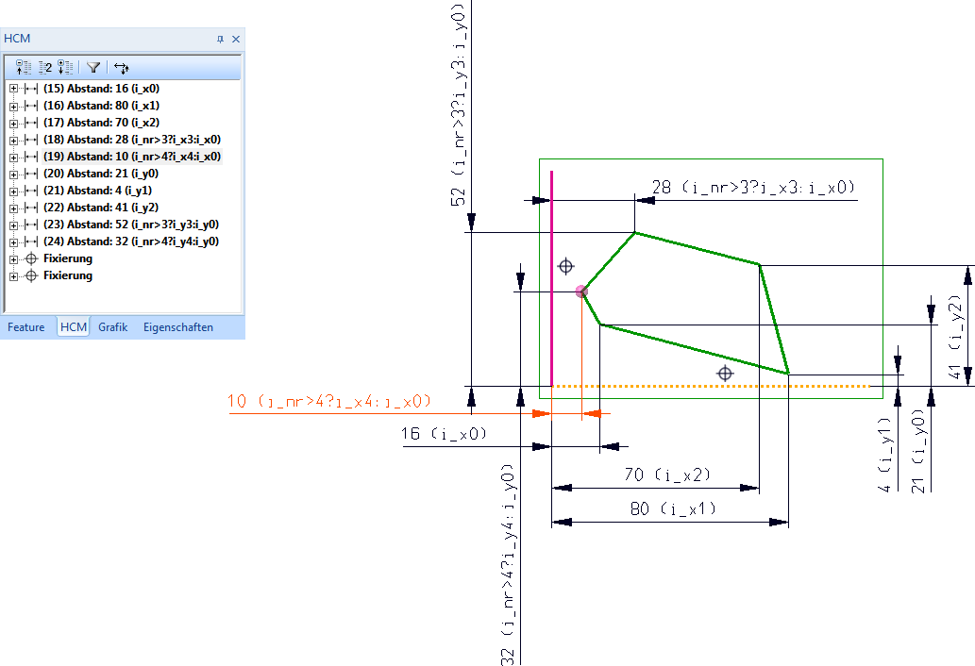The width and height of the screenshot is (975, 666).
Task: Select '(24) Abstand: 32' tree row
Action: pos(131,241)
